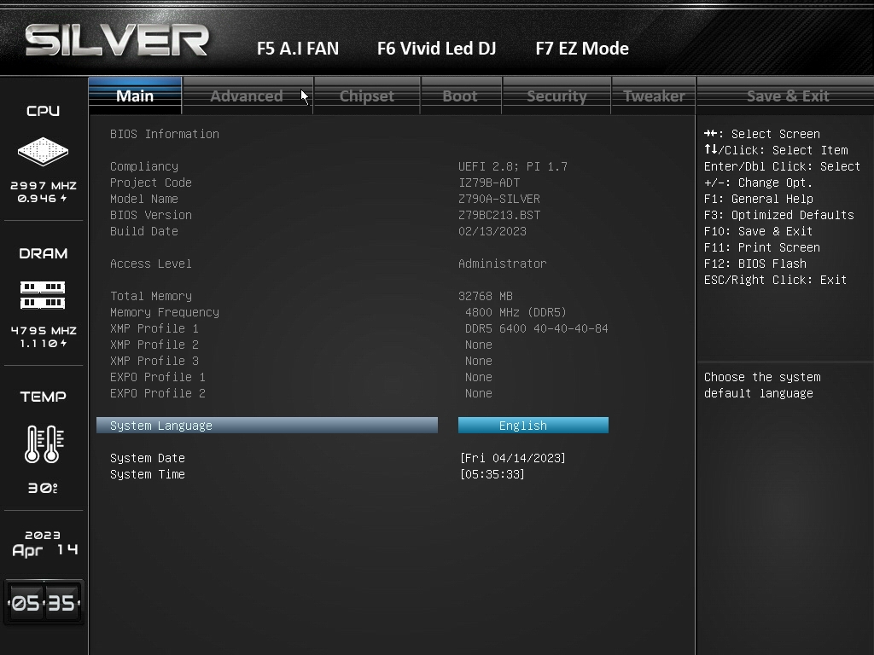
Task: Click the 2997 MHZ CPU frequency readout
Action: click(44, 185)
